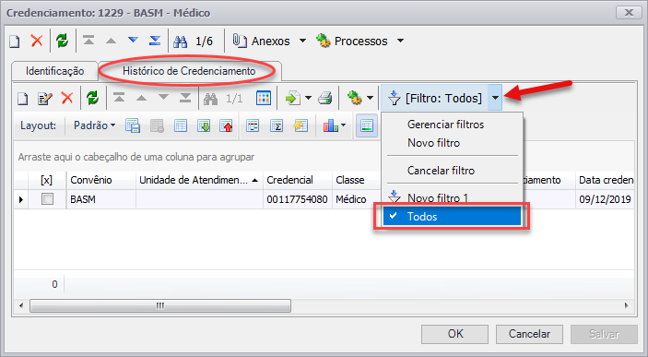Go to previous record in top toolbar
The height and width of the screenshot is (357, 648).
[x=111, y=41]
